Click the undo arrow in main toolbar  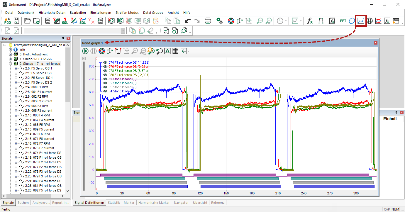point(188,21)
